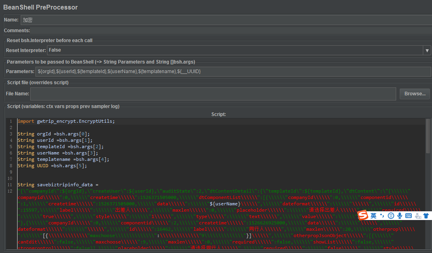Click the 'String UUID =bsh.args[5];' line
The width and height of the screenshot is (432, 253).
tap(52, 166)
